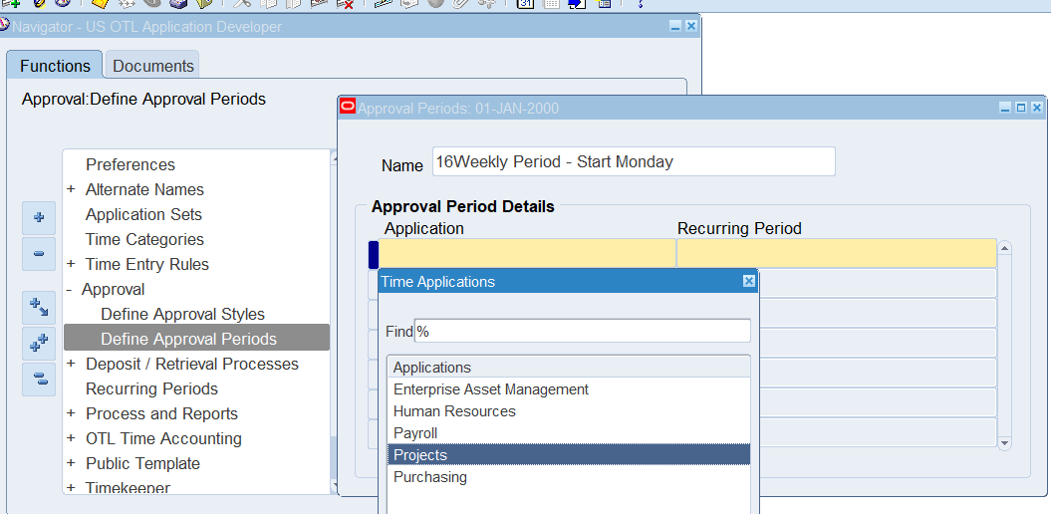Expand the OTL Time Accounting node
Viewport: 1051px width, 514px height.
click(71, 438)
